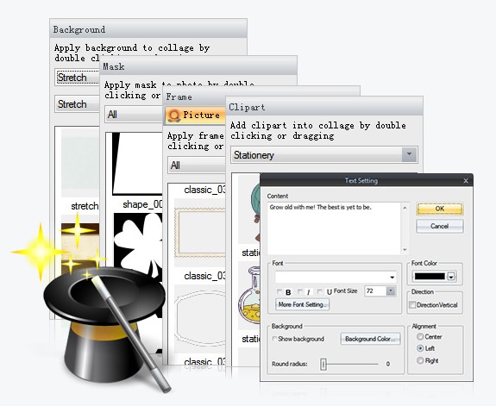Open the Font Size dropdown showing 72
This screenshot has width=496, height=406.
(391, 290)
